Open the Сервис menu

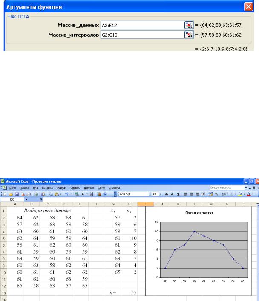75,188
